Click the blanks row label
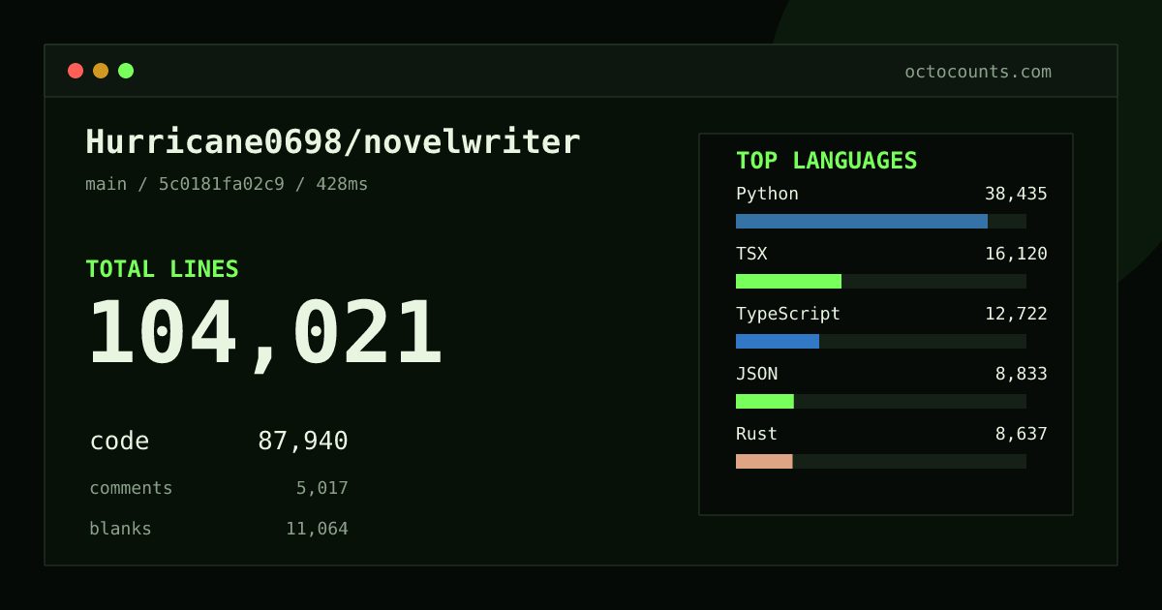The height and width of the screenshot is (610, 1162). tap(120, 529)
